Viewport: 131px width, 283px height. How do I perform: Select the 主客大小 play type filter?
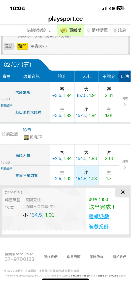39,46
